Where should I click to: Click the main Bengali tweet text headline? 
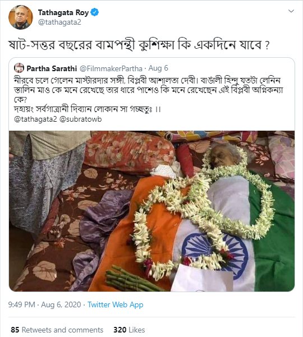click(139, 45)
